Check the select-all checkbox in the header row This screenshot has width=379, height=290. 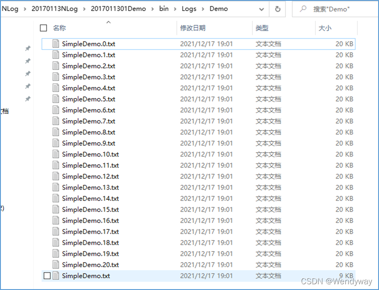click(x=43, y=27)
